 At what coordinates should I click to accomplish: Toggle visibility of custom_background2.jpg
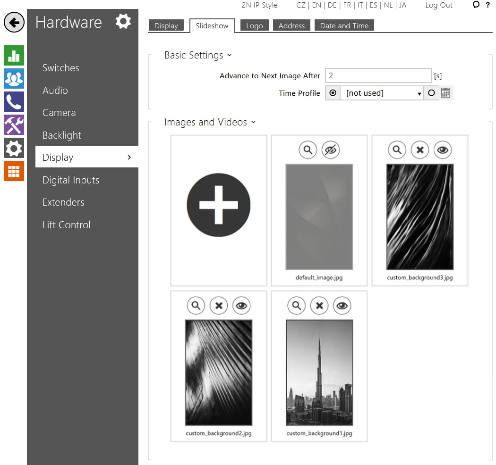[241, 306]
